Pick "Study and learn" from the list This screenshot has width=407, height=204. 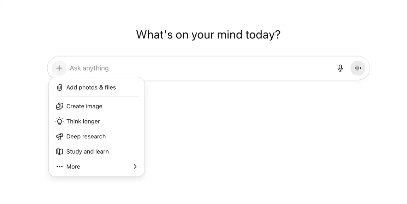[88, 151]
